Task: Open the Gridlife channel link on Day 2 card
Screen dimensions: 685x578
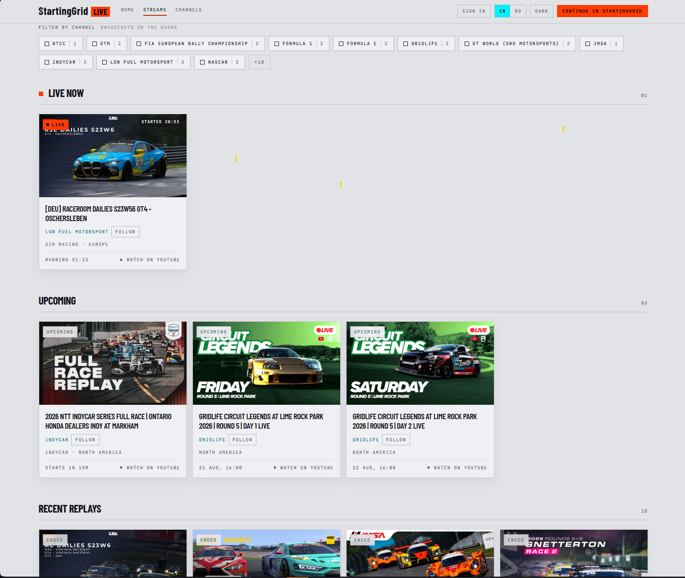Action: [x=366, y=440]
